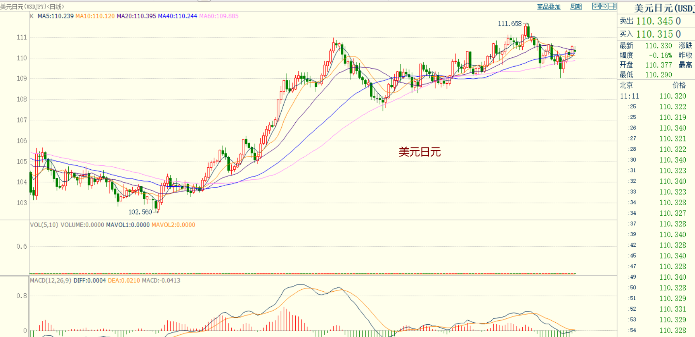Screen dimensions: 695x337
Task: Select the MA40:110.244 indicator label
Action: tap(178, 16)
